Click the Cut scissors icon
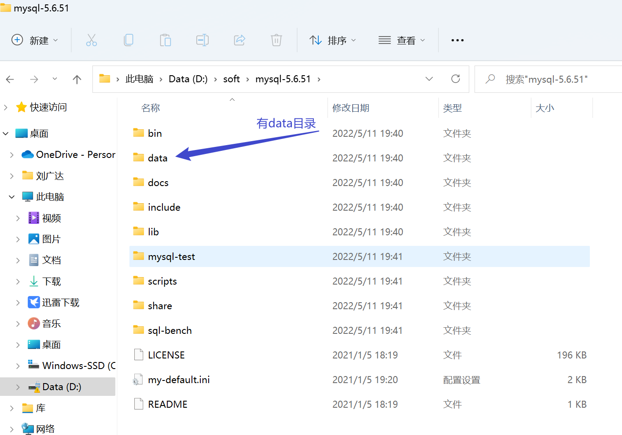 (92, 40)
